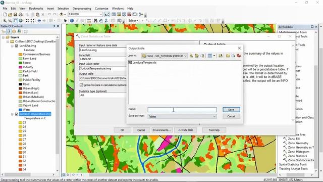The width and height of the screenshot is (323, 182).
Task: Click Save in Output table dialog
Action: coord(231,110)
